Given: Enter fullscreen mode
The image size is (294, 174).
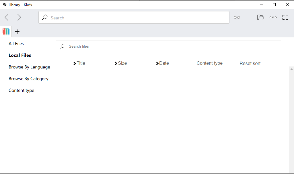Looking at the screenshot, I should [x=285, y=18].
